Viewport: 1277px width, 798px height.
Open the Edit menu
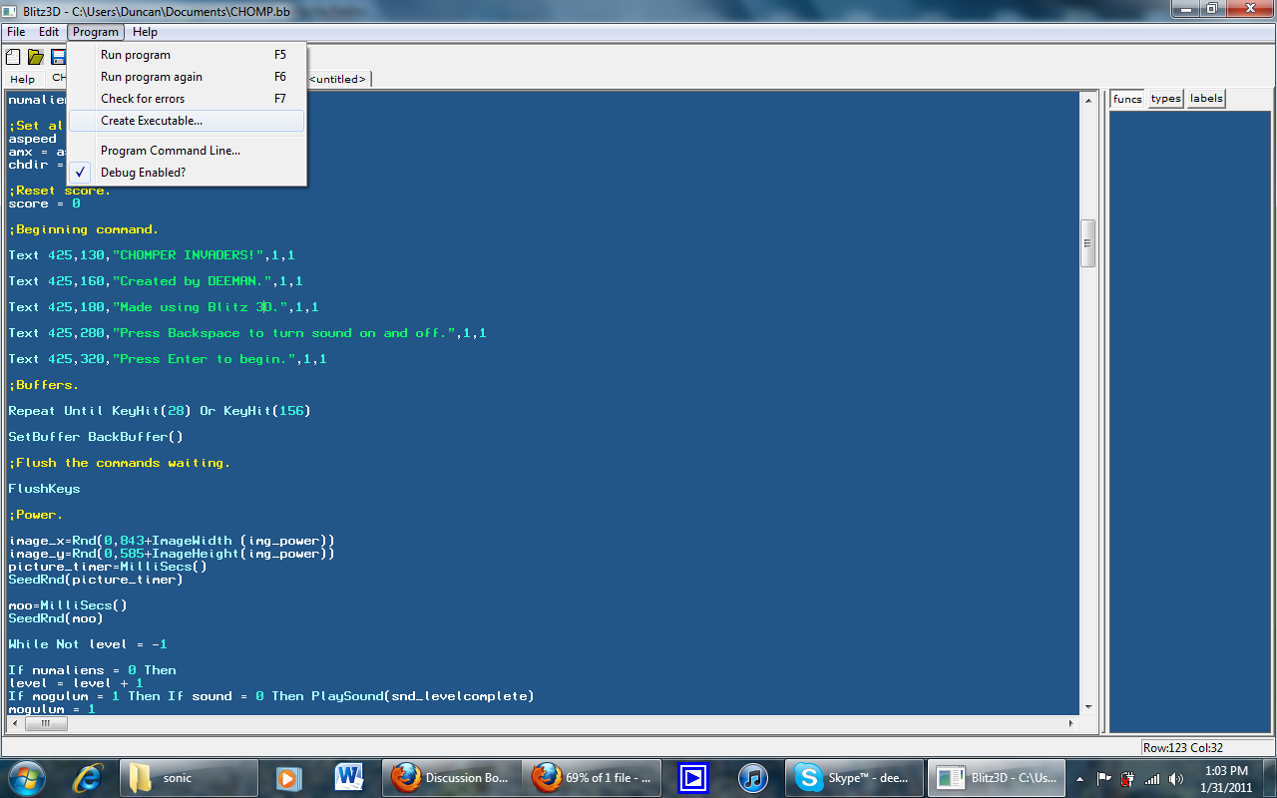coord(49,32)
